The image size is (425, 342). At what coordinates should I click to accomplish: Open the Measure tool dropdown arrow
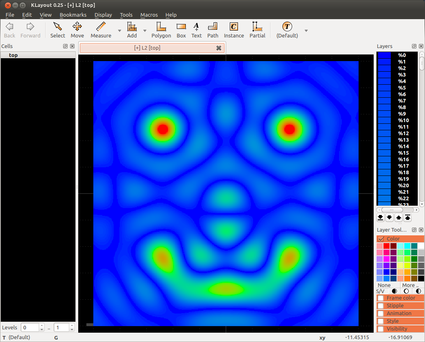tap(119, 31)
